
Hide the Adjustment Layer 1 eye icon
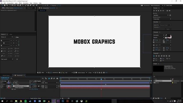(1, 86)
